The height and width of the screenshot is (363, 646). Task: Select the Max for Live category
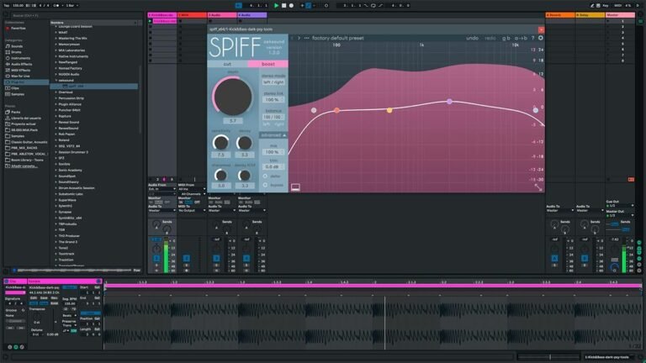click(x=20, y=76)
